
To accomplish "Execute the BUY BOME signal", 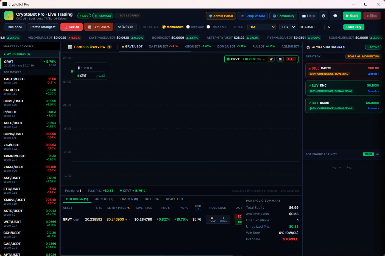I will tap(373, 108).
